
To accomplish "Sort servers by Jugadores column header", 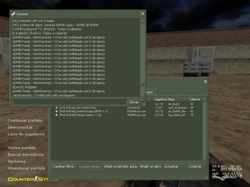I will (x=160, y=99).
